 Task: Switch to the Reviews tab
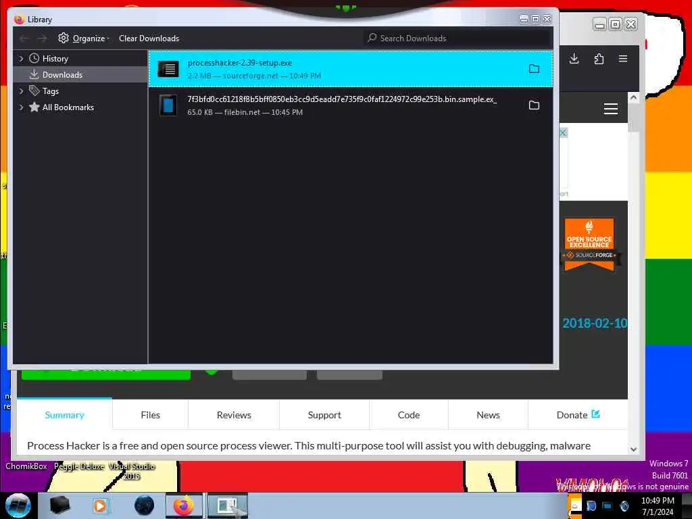click(x=234, y=415)
